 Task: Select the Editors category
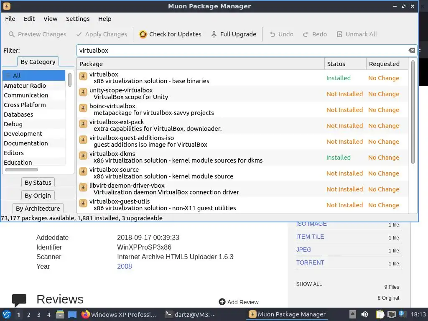pyautogui.click(x=34, y=153)
